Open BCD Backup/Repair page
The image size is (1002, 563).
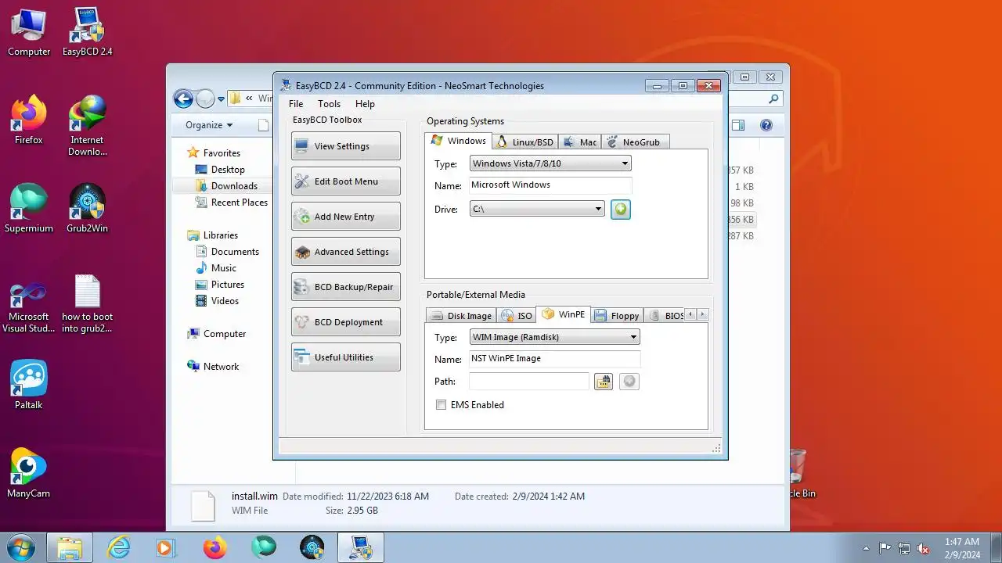point(345,287)
